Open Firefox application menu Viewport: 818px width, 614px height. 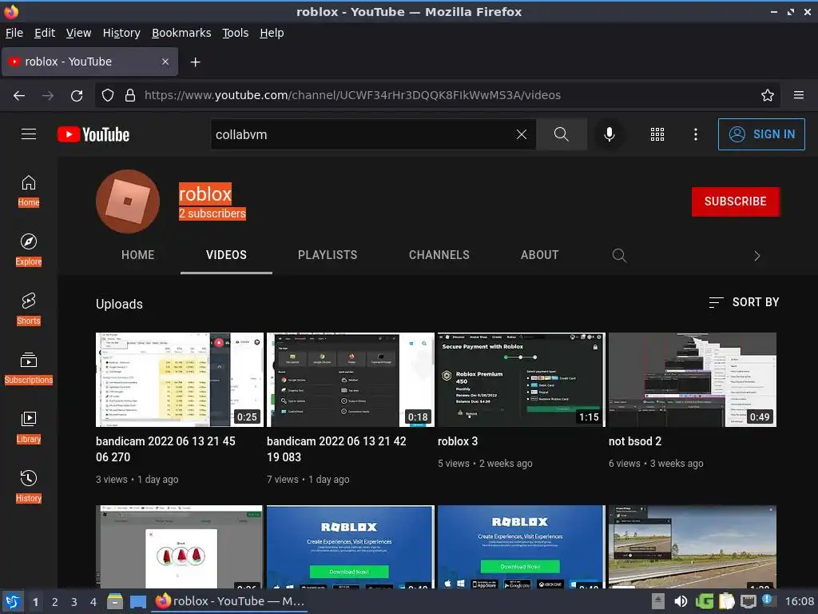pos(799,95)
